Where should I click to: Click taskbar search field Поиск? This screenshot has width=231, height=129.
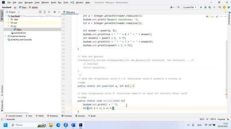[29, 125]
